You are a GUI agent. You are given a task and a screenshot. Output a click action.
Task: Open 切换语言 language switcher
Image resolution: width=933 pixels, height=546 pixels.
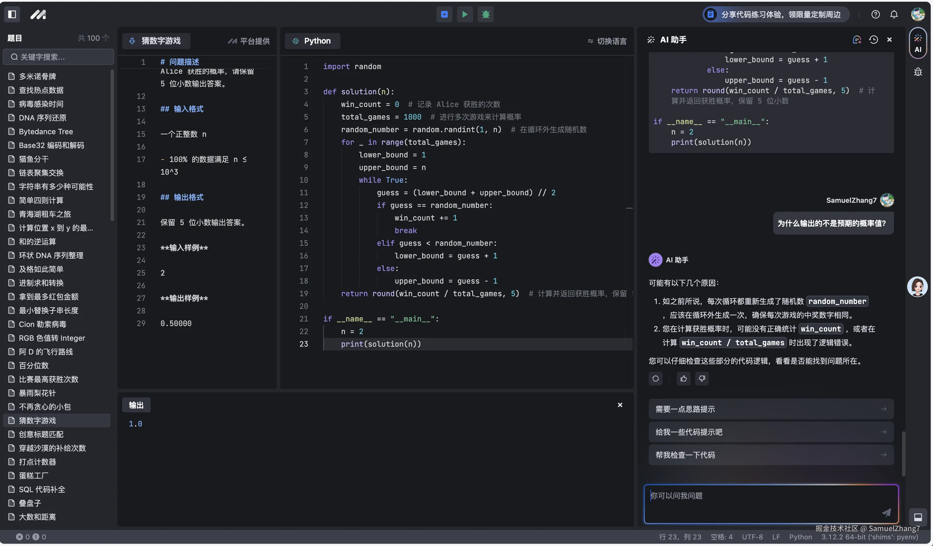pyautogui.click(x=607, y=41)
